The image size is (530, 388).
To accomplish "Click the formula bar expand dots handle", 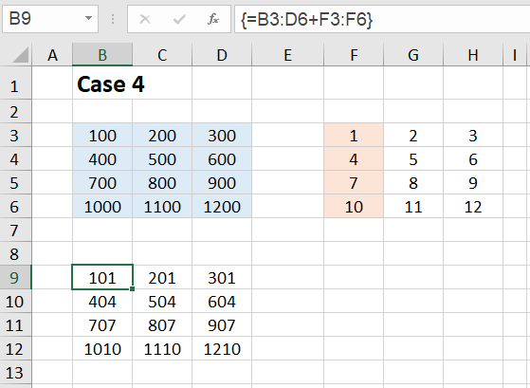I will (113, 19).
